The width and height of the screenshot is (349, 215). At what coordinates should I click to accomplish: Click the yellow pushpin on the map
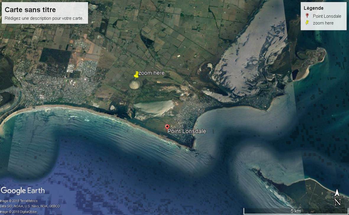click(x=136, y=74)
